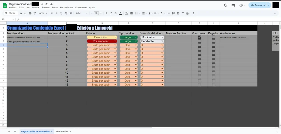Open the fill color picker
The height and width of the screenshot is (134, 281).
[127, 13]
